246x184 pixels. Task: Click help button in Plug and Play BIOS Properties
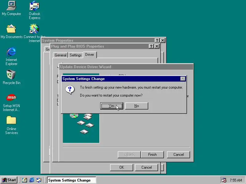[151, 46]
